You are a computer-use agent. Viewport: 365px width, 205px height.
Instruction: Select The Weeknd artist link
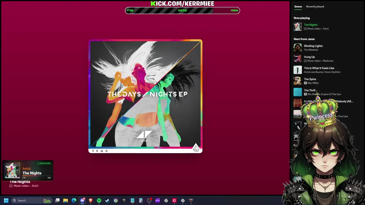point(311,50)
